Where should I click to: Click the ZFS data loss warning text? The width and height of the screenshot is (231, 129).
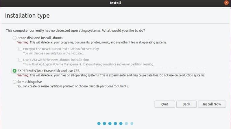[111, 75]
